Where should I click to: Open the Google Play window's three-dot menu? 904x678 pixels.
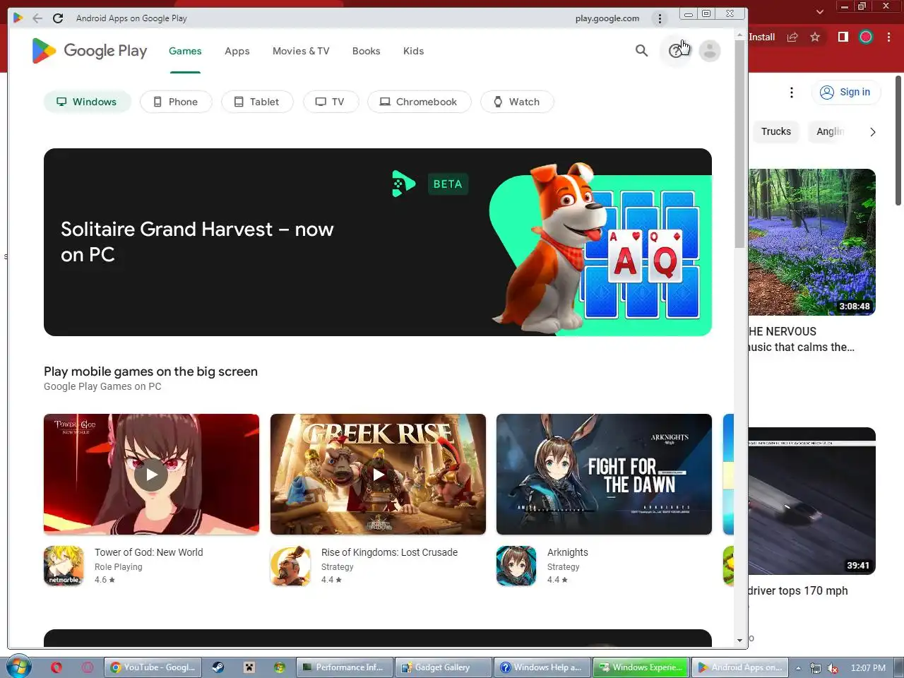[x=660, y=18]
